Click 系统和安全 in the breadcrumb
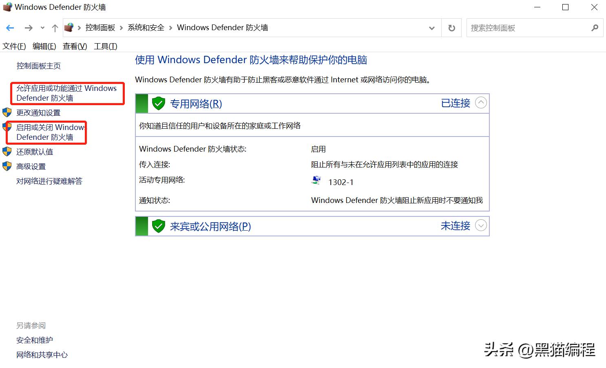The image size is (606, 368). click(x=146, y=27)
